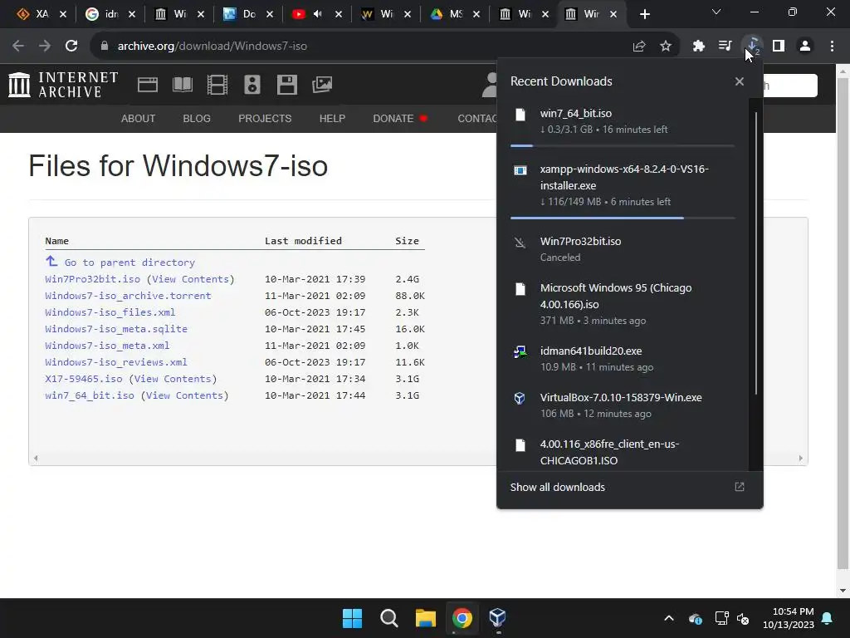The image size is (850, 638).
Task: Click the VirtualBox installer file icon in downloads
Action: (x=520, y=398)
